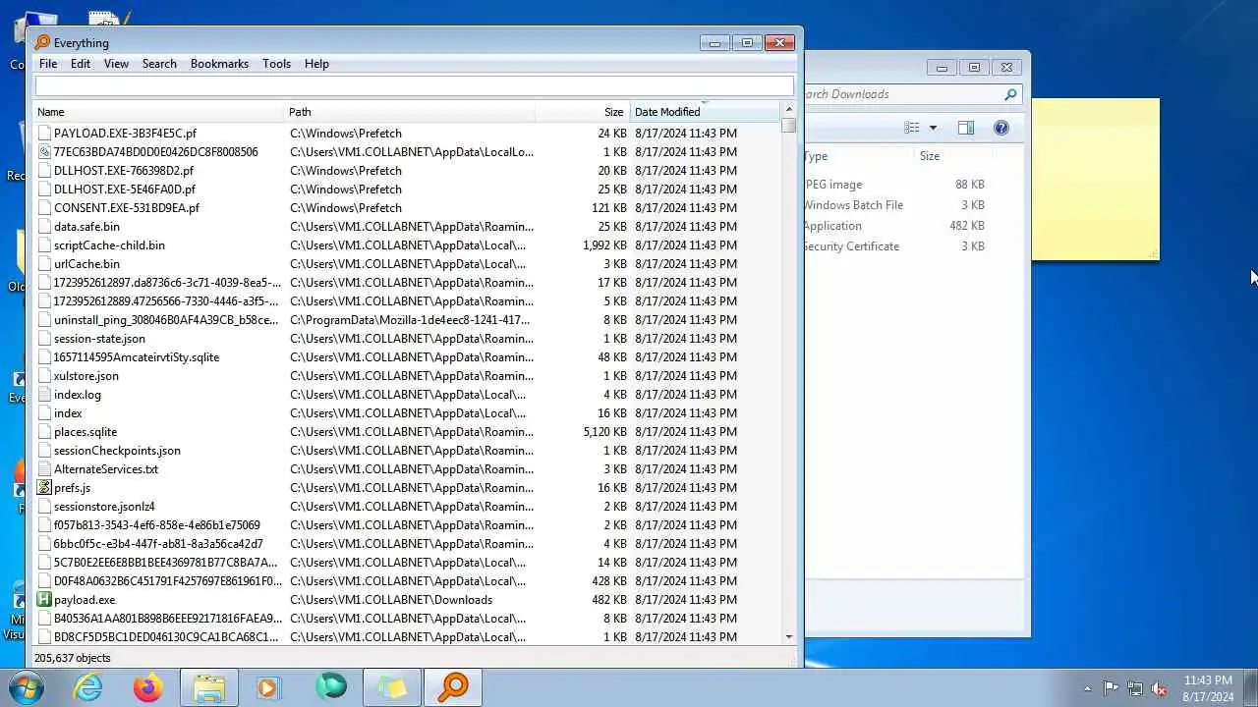Open Internet Explorer from the taskbar

(x=88, y=688)
